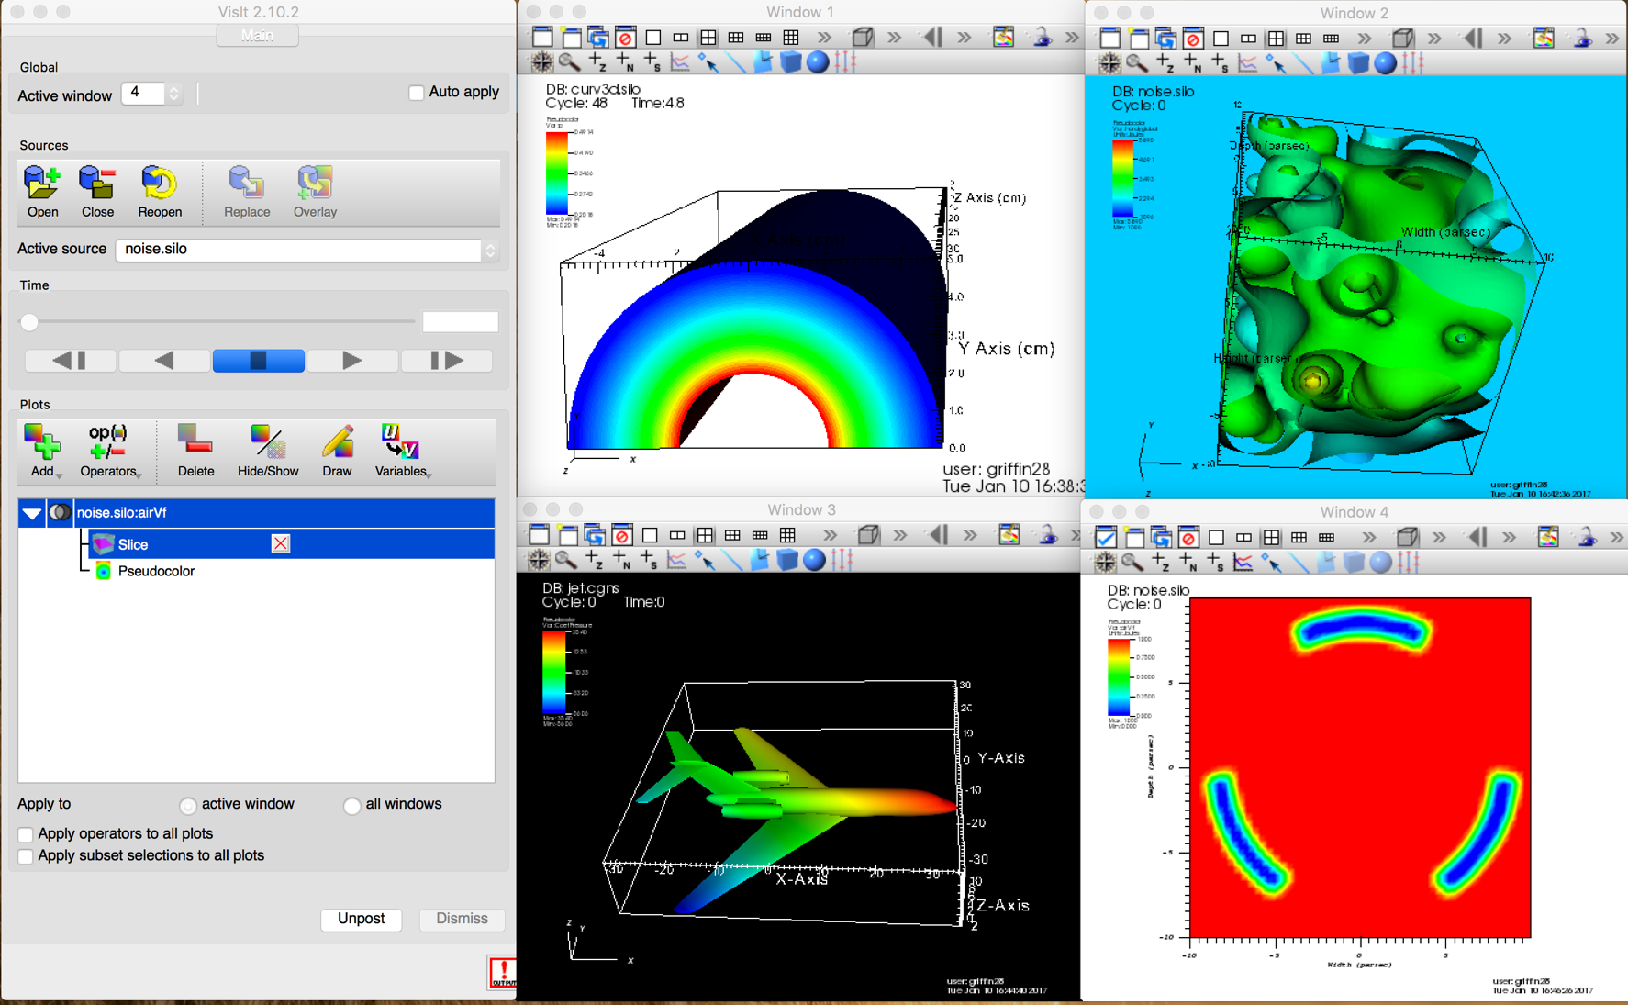Step to the previous frame in Time controls
This screenshot has width=1628, height=1005.
point(71,361)
